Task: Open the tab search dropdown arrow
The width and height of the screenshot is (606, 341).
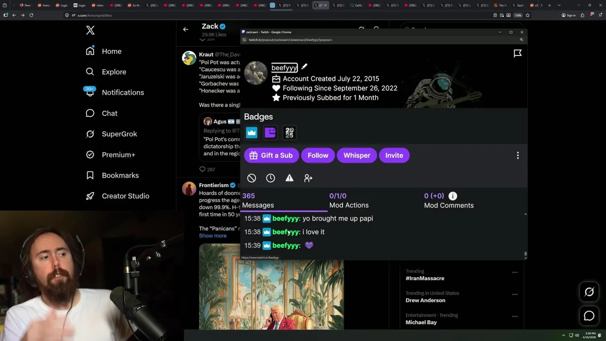Action: click(559, 5)
